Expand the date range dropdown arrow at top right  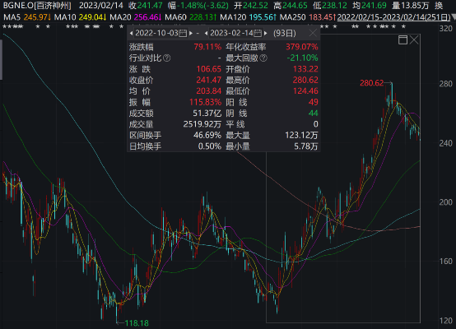[x=453, y=17]
